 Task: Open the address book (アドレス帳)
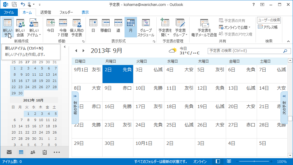point(267,27)
